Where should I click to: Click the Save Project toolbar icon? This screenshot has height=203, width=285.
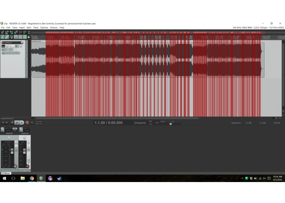[x=11, y=32]
